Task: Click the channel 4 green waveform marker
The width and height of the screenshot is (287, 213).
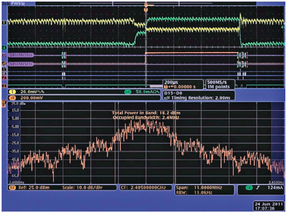Action: 4,47
